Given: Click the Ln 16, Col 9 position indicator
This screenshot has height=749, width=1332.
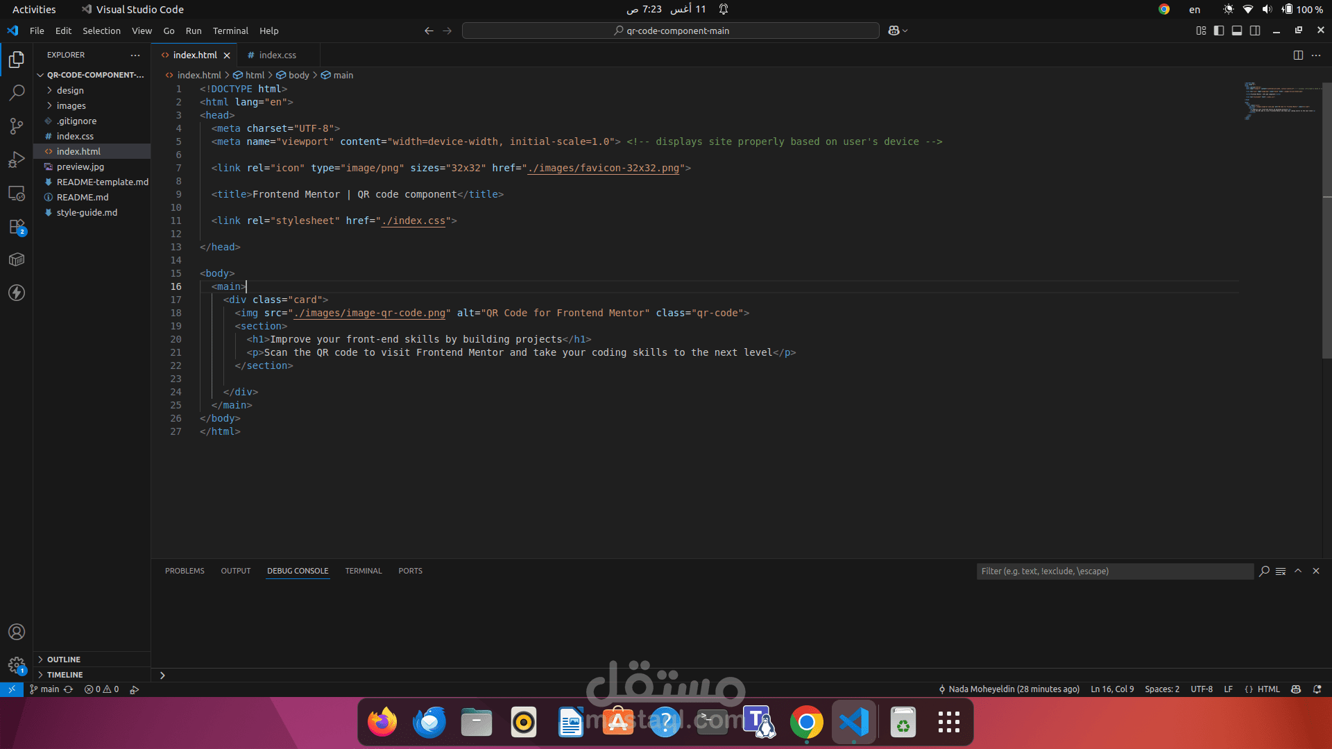Looking at the screenshot, I should pyautogui.click(x=1112, y=689).
